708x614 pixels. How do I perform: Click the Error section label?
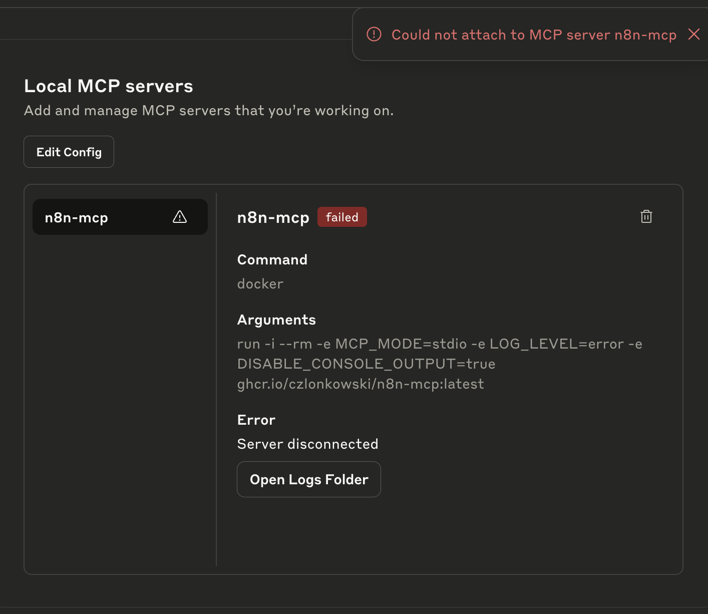tap(256, 420)
